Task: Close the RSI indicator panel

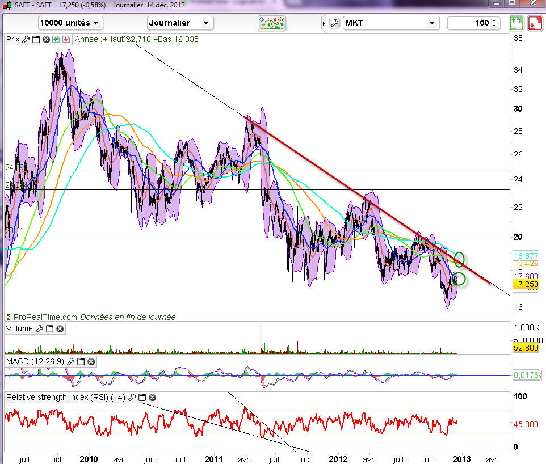Action: 153,397
